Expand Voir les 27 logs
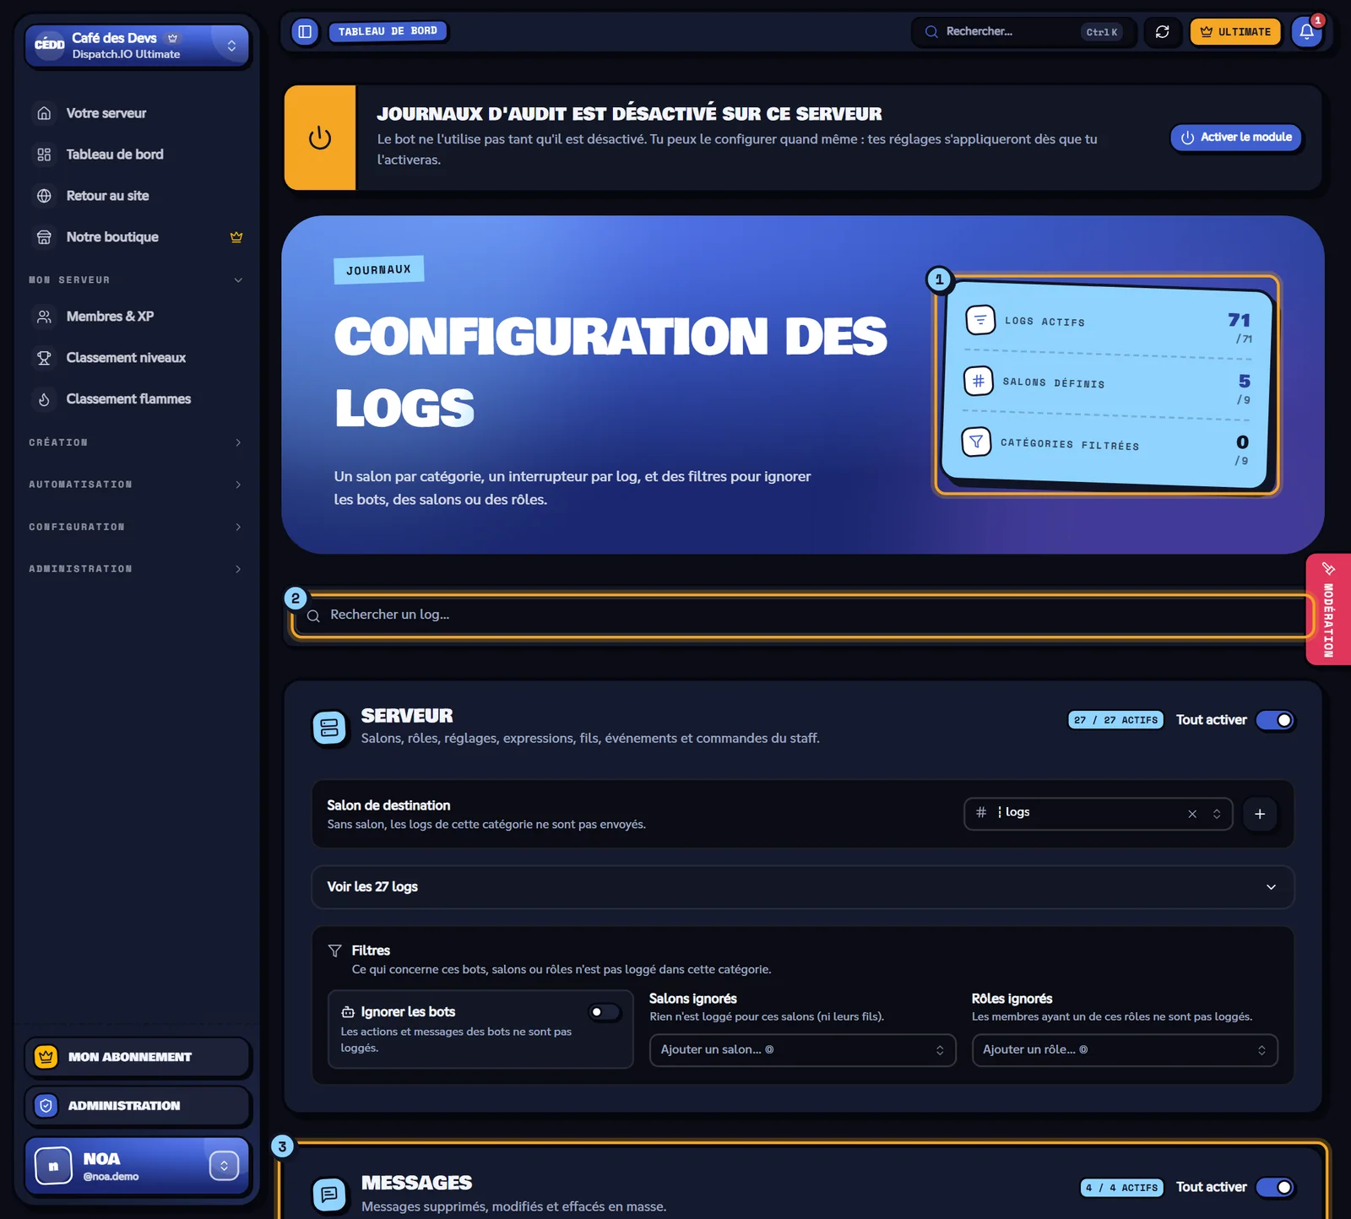This screenshot has height=1219, width=1351. [802, 886]
